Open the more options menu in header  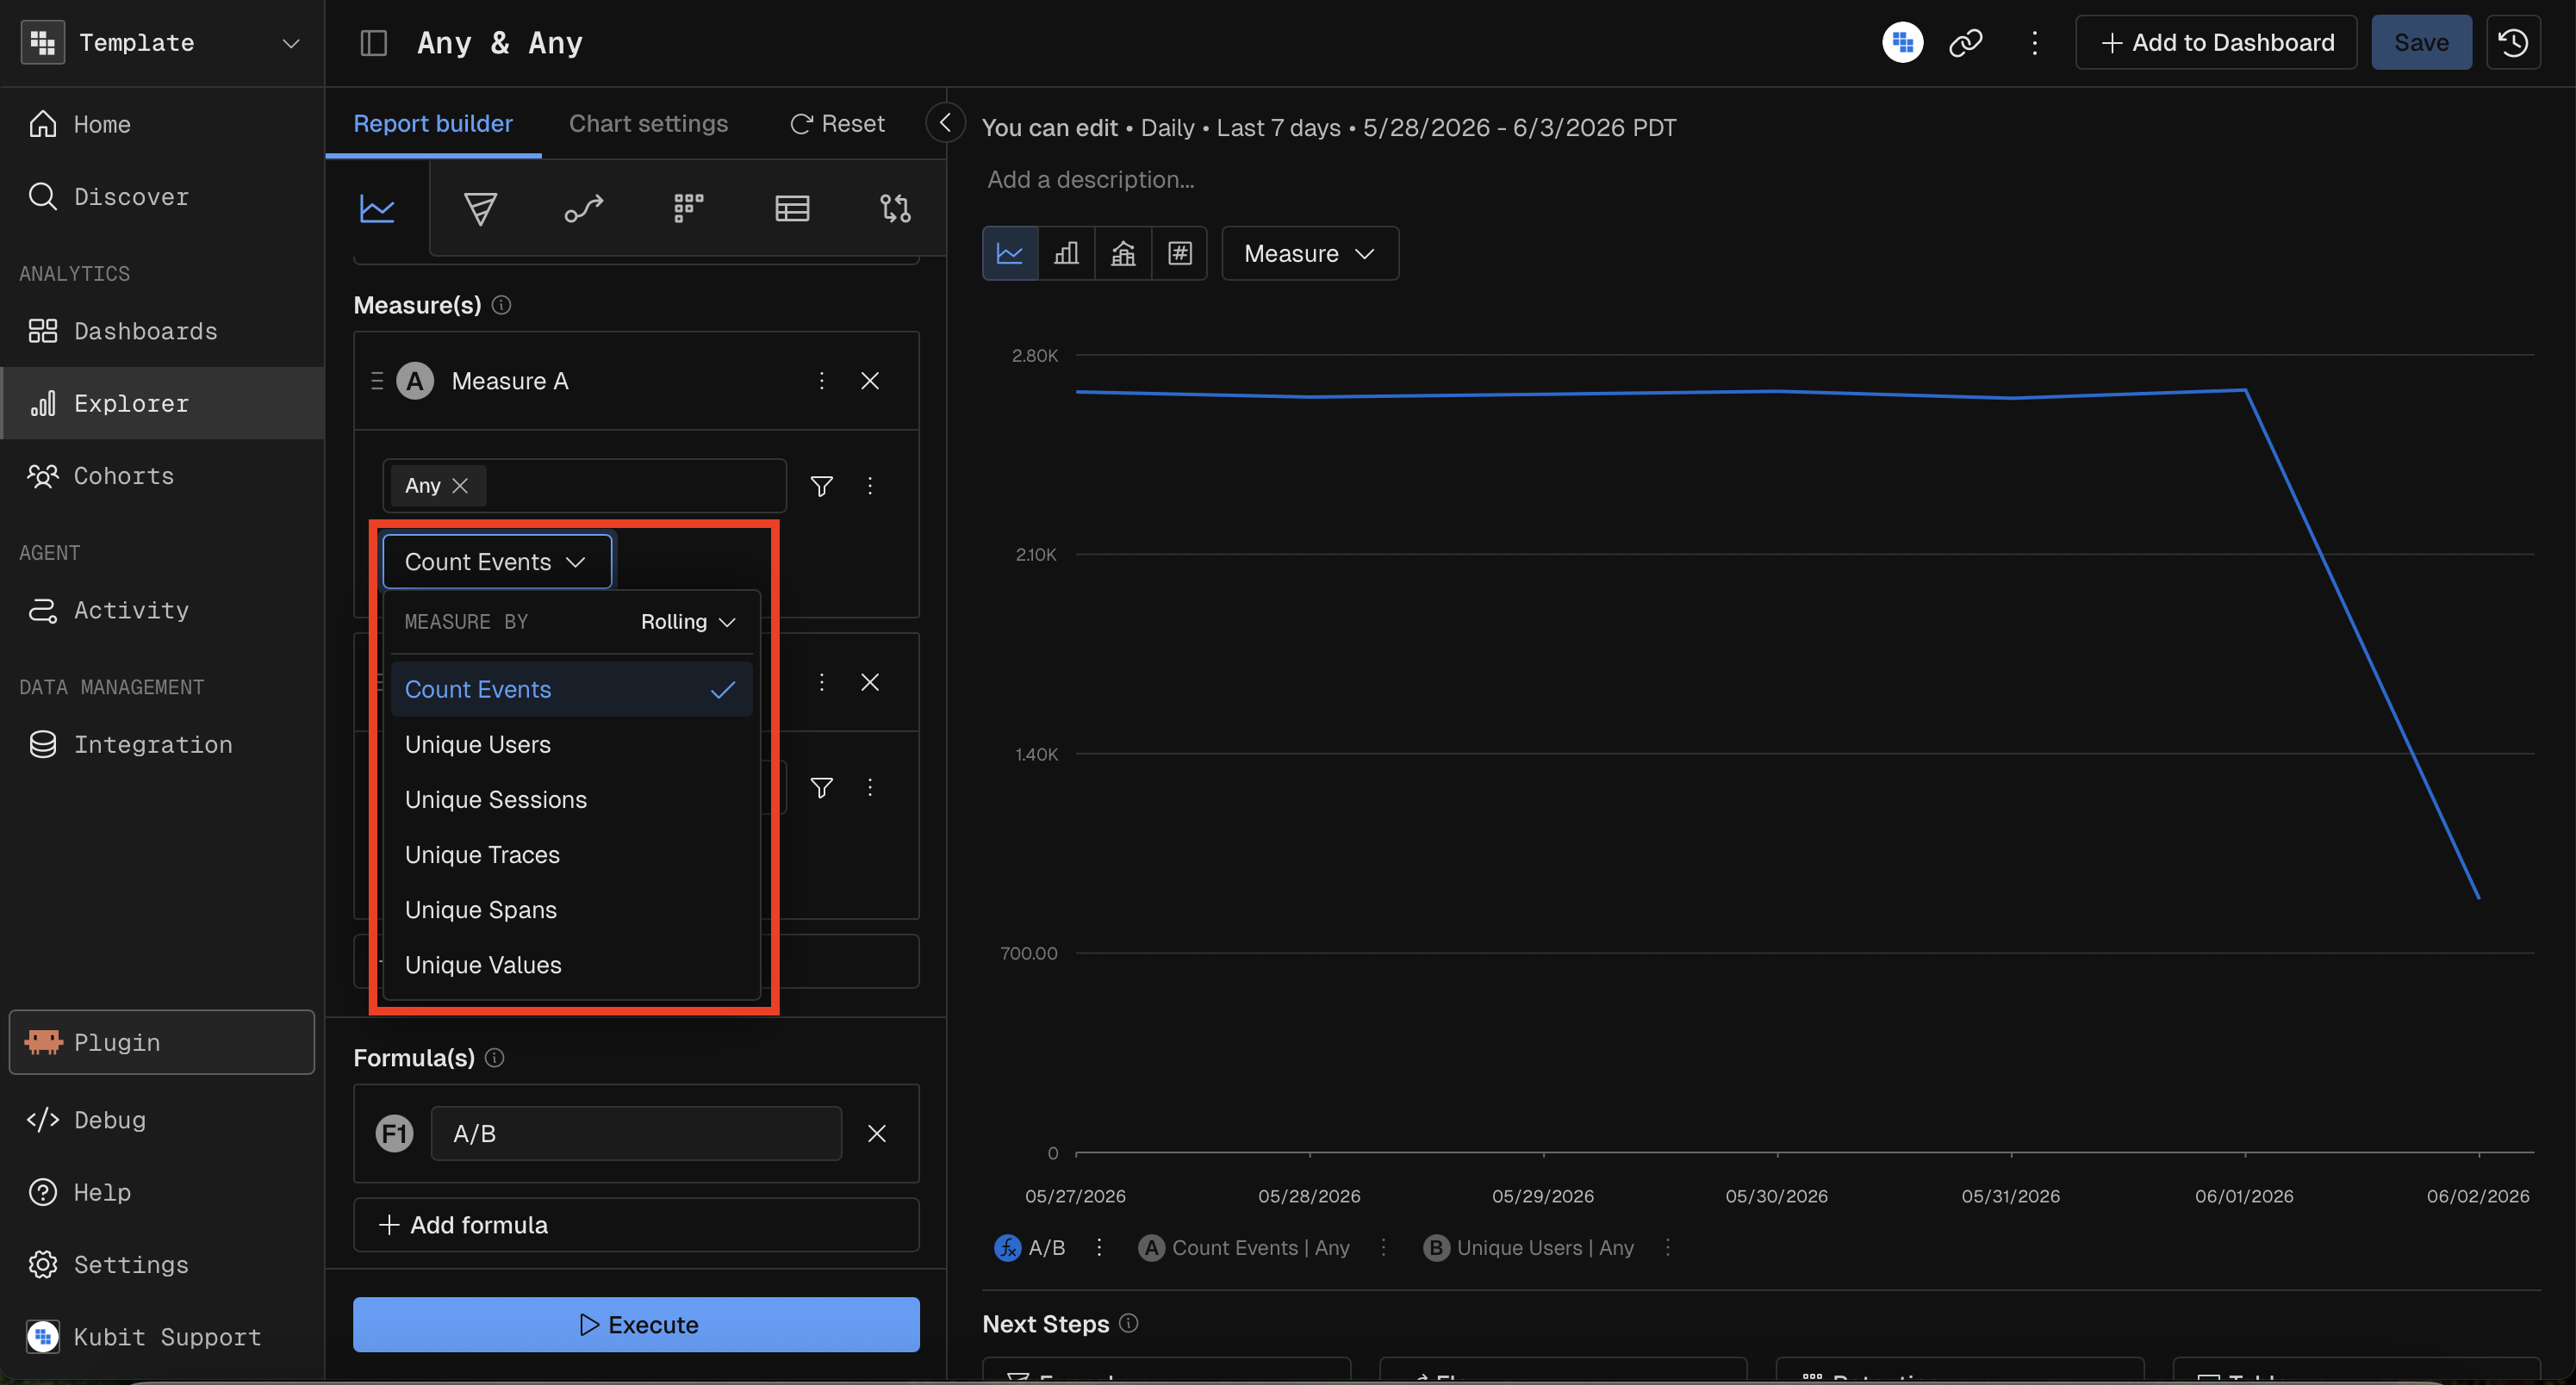pyautogui.click(x=2034, y=42)
